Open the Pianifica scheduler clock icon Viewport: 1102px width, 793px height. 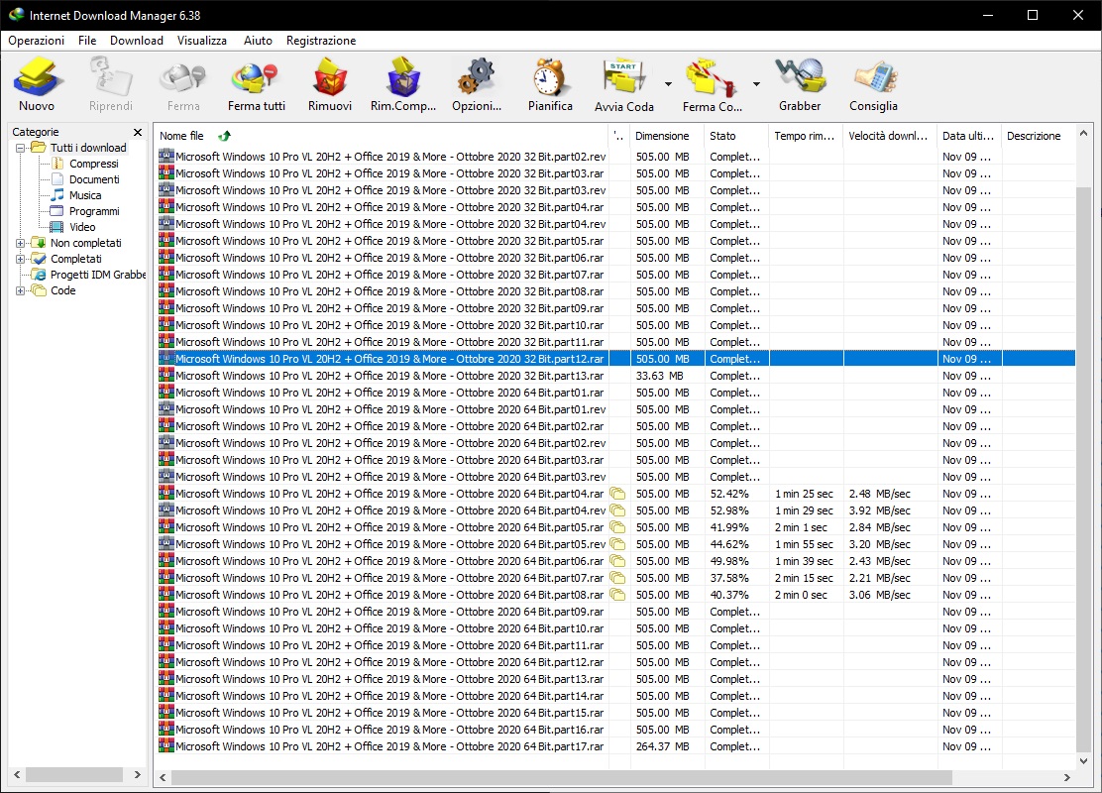coord(550,77)
